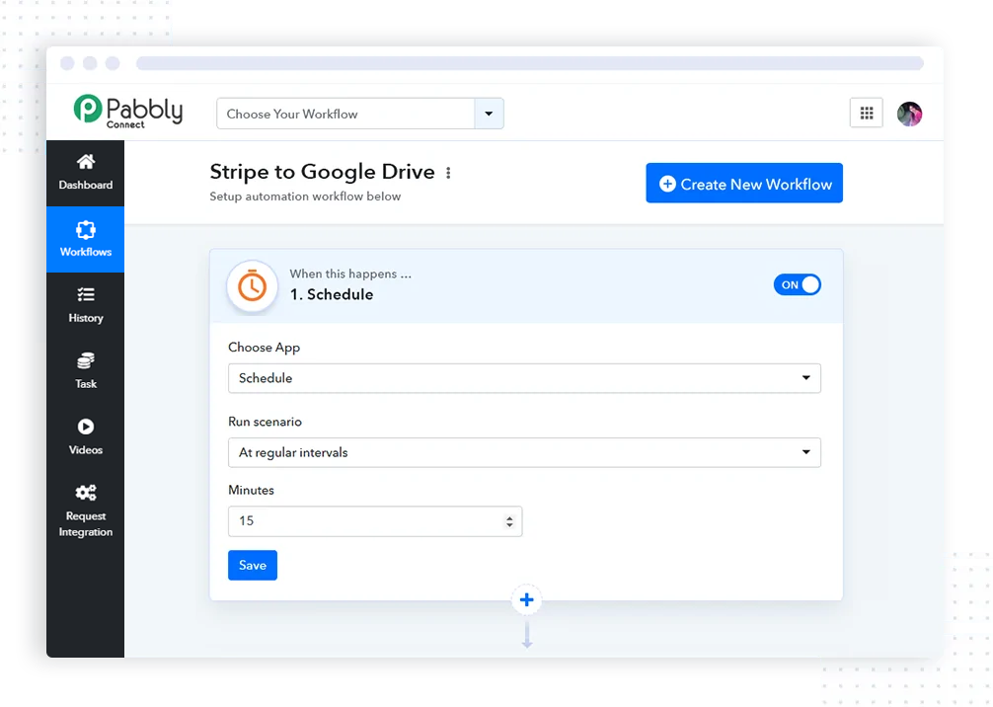The width and height of the screenshot is (993, 707).
Task: Save the schedule settings
Action: [253, 565]
